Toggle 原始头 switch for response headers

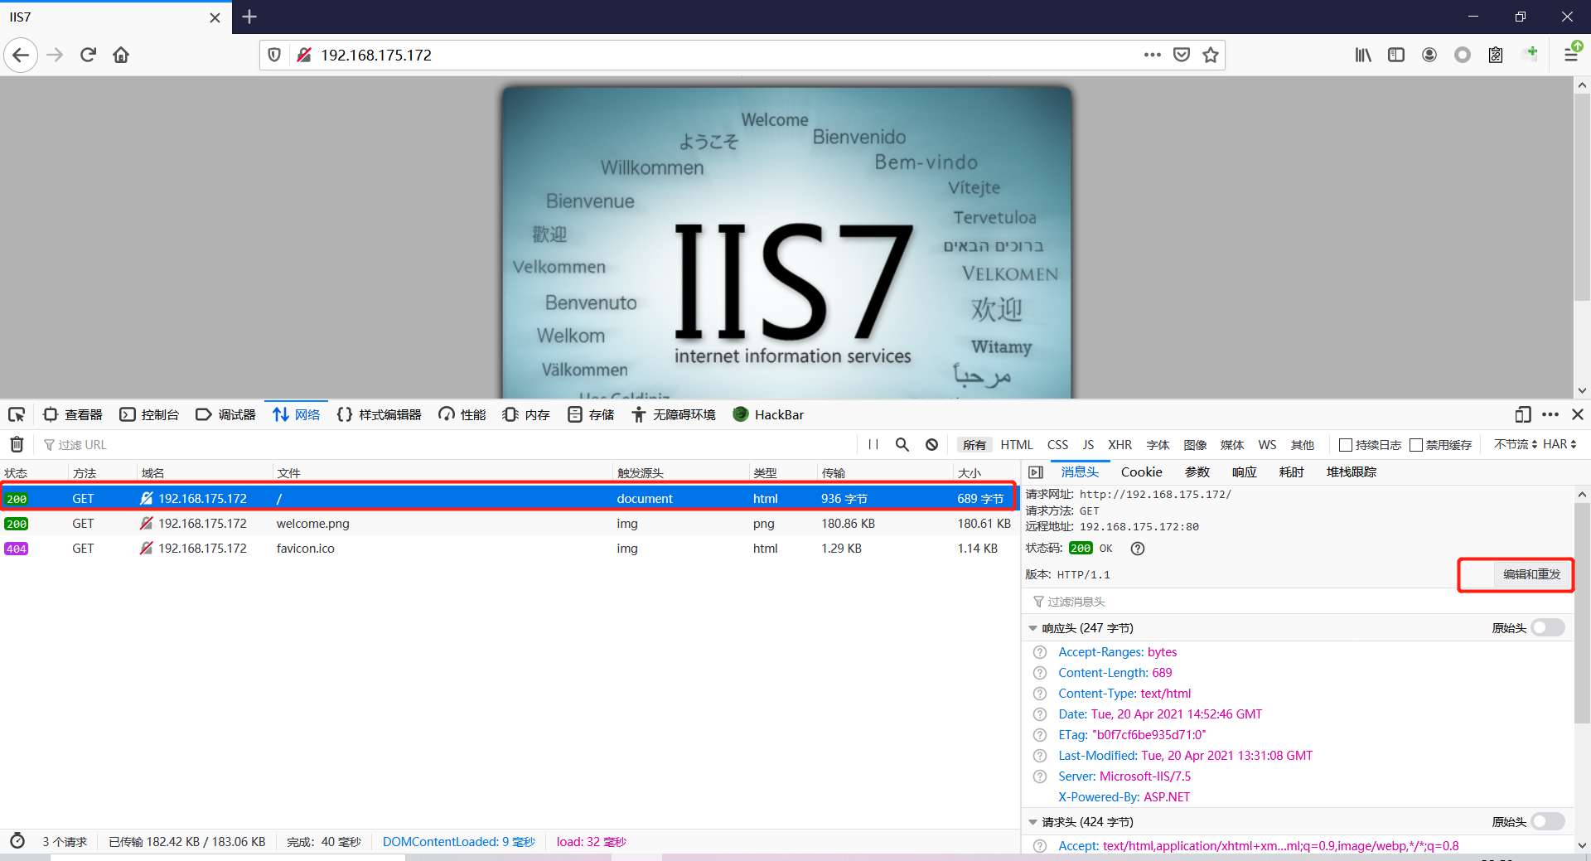[x=1548, y=627]
